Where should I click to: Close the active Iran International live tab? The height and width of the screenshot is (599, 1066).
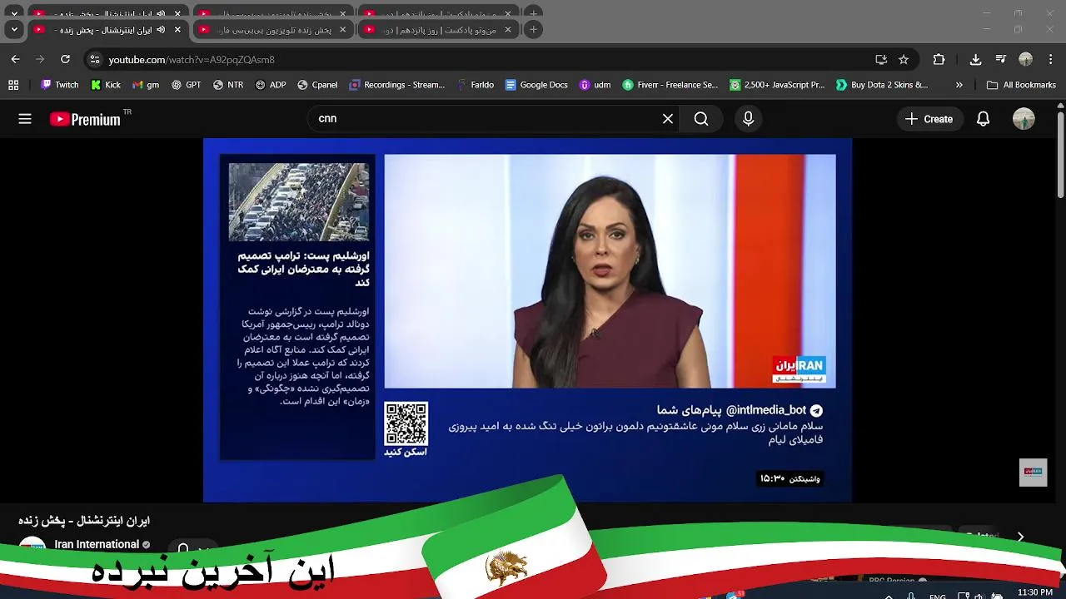click(177, 29)
